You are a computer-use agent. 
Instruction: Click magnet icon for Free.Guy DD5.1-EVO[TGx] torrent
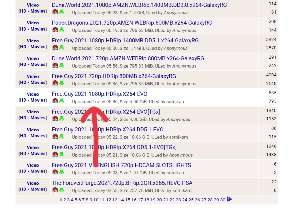click(x=55, y=154)
